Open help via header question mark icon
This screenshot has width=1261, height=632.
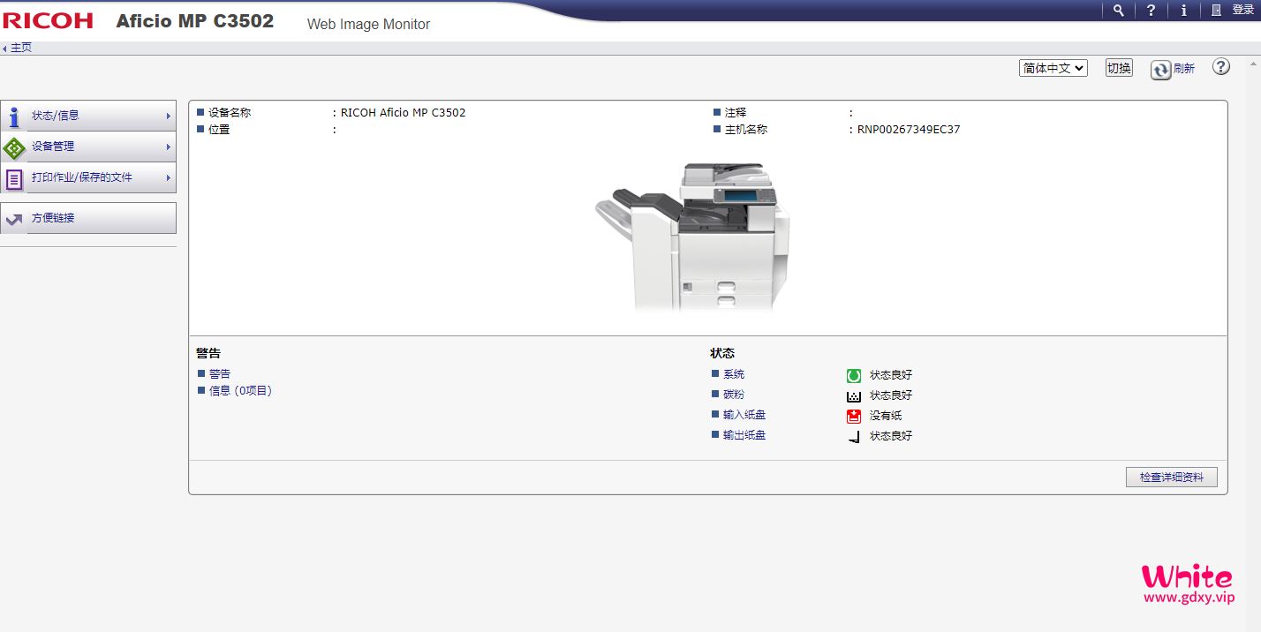pyautogui.click(x=1151, y=11)
